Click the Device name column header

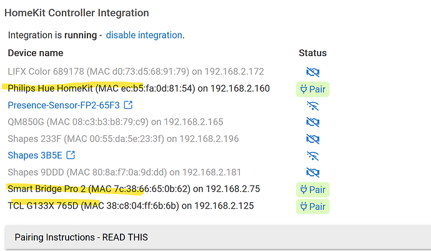pyautogui.click(x=36, y=53)
